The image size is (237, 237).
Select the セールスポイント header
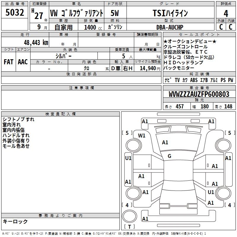[199, 34]
